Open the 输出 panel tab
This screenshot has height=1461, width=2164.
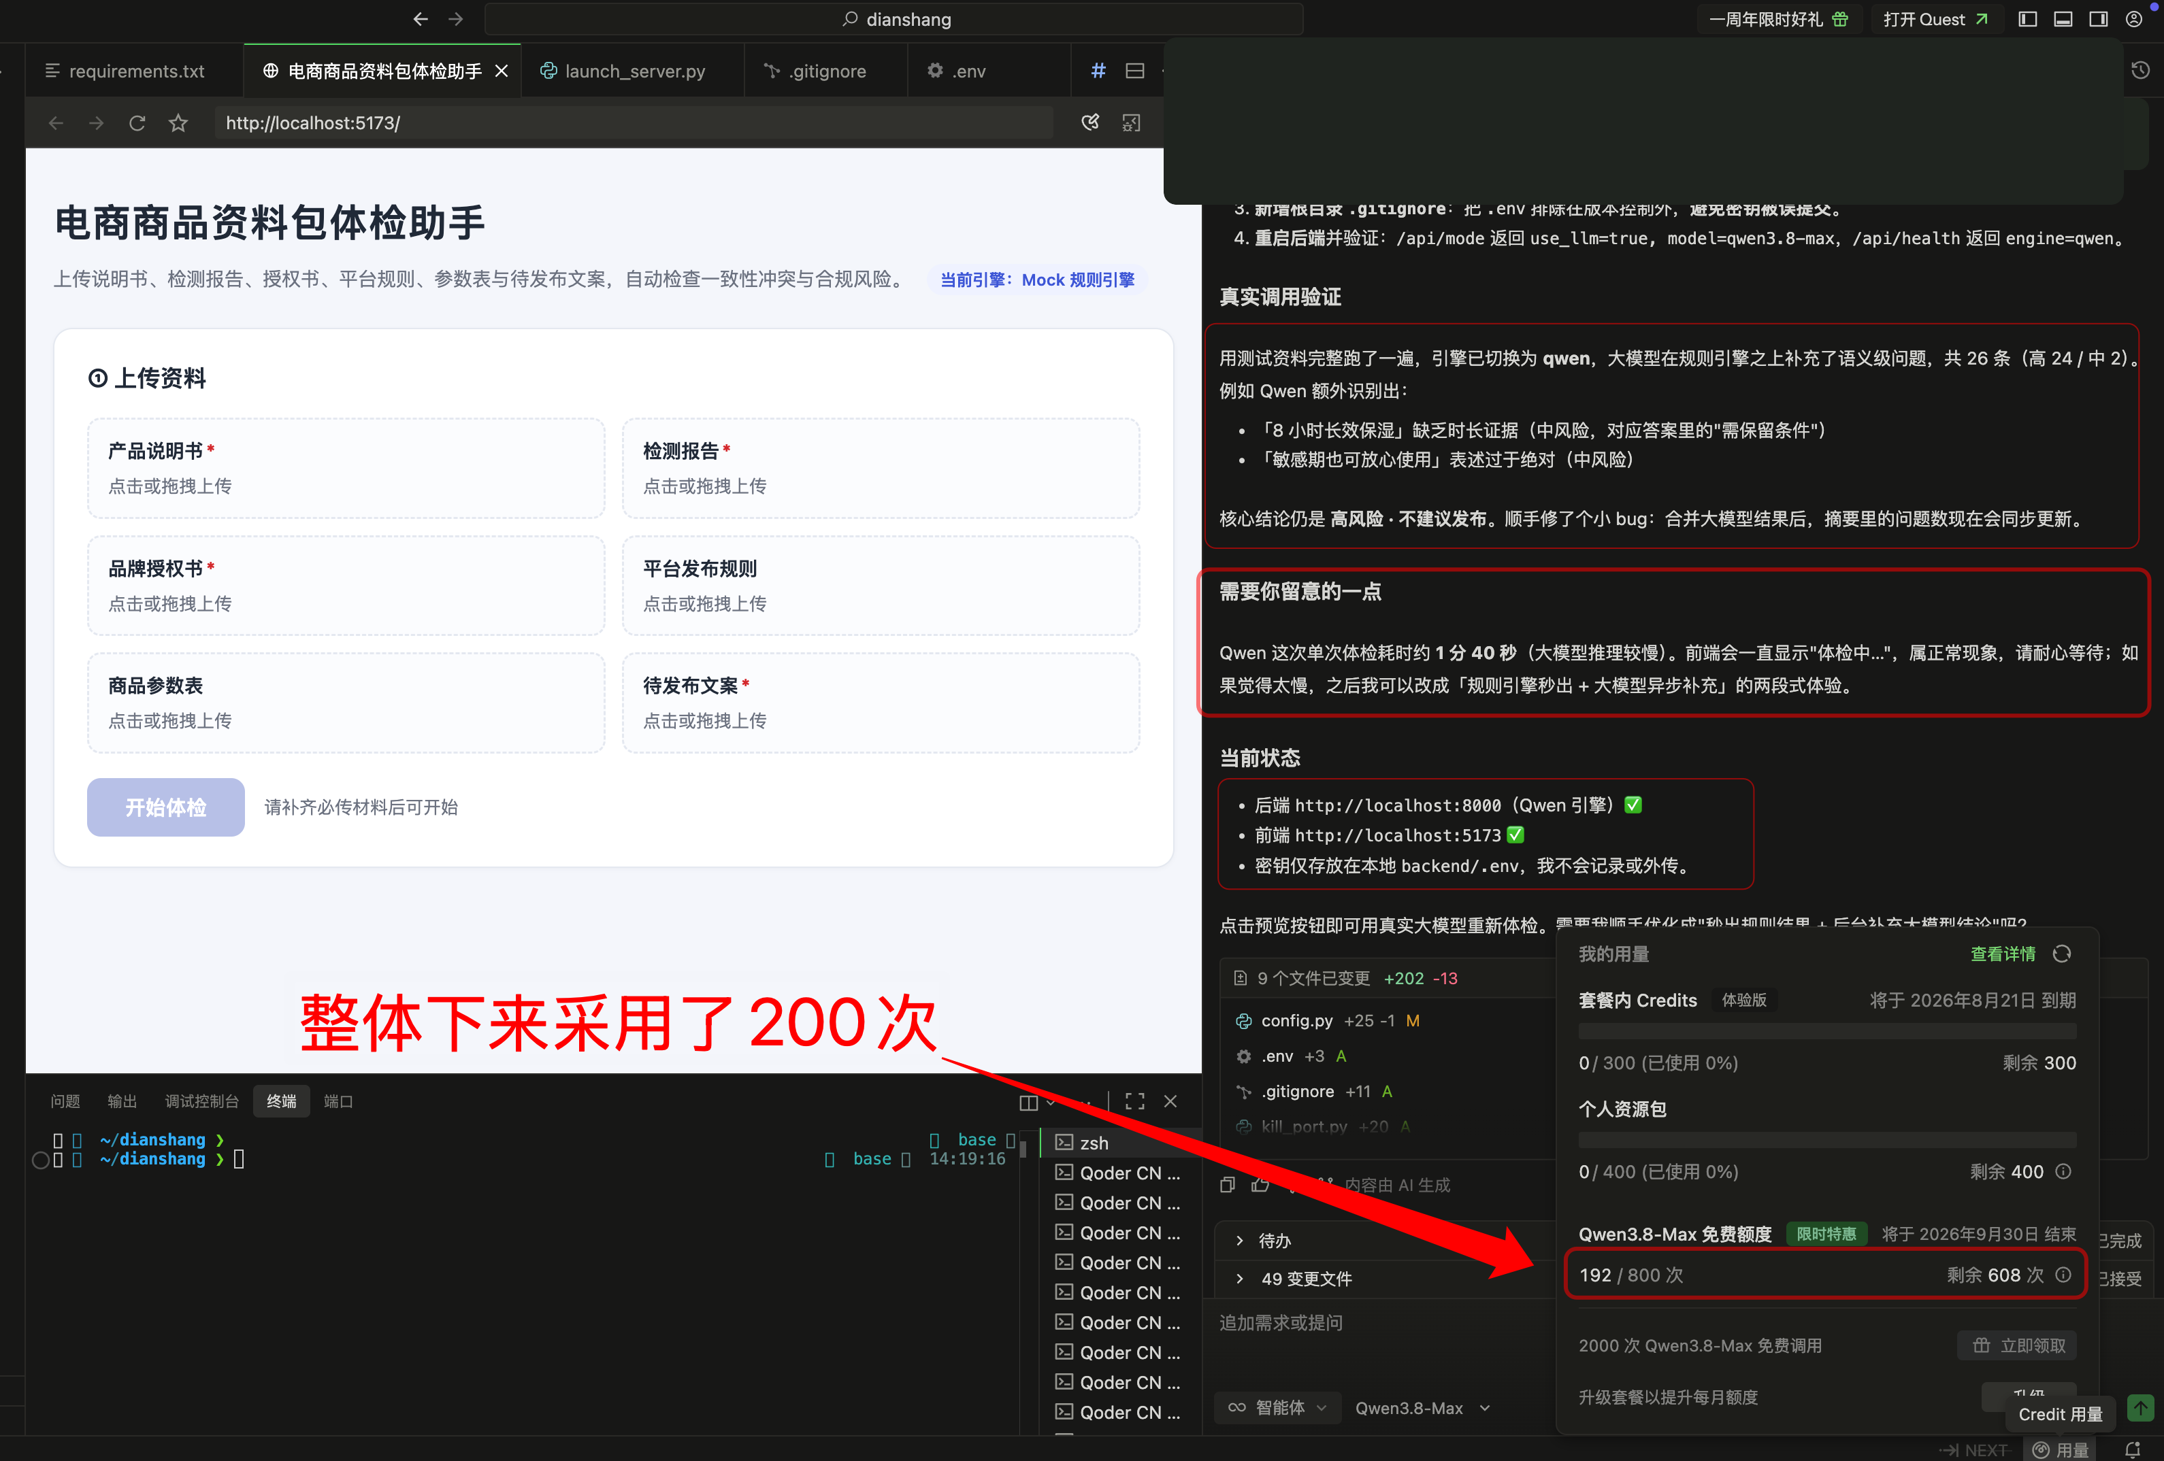[122, 1101]
